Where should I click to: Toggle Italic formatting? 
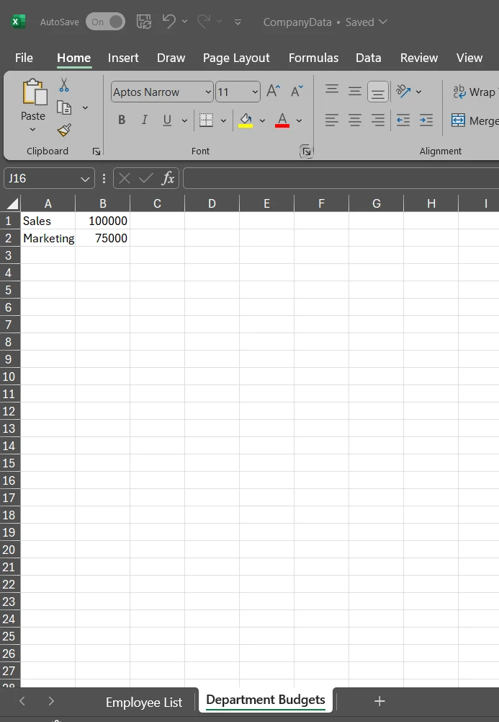[x=144, y=120]
